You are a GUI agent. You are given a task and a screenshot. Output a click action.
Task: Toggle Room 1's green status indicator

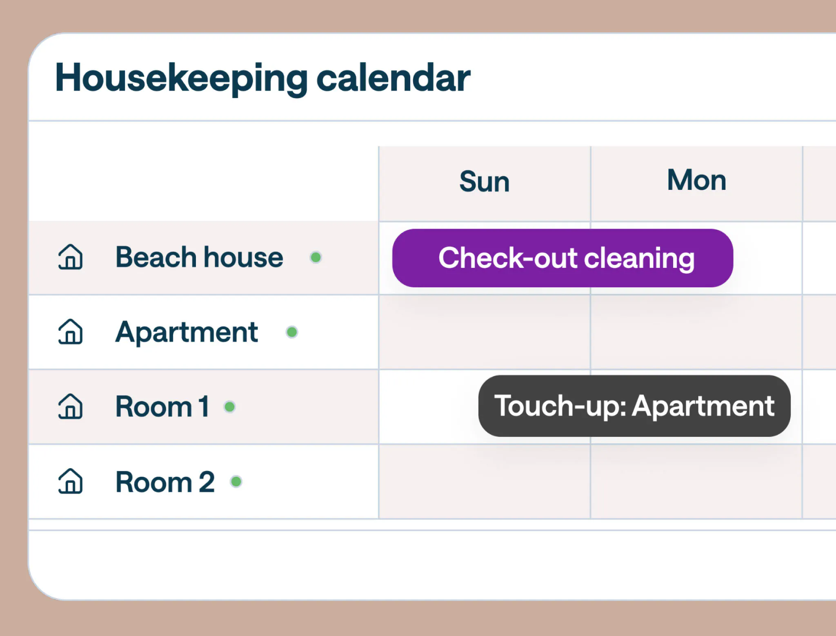tap(230, 407)
